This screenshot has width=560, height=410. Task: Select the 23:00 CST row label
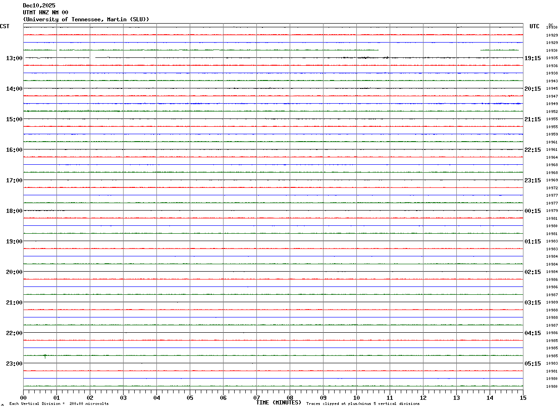[14, 364]
